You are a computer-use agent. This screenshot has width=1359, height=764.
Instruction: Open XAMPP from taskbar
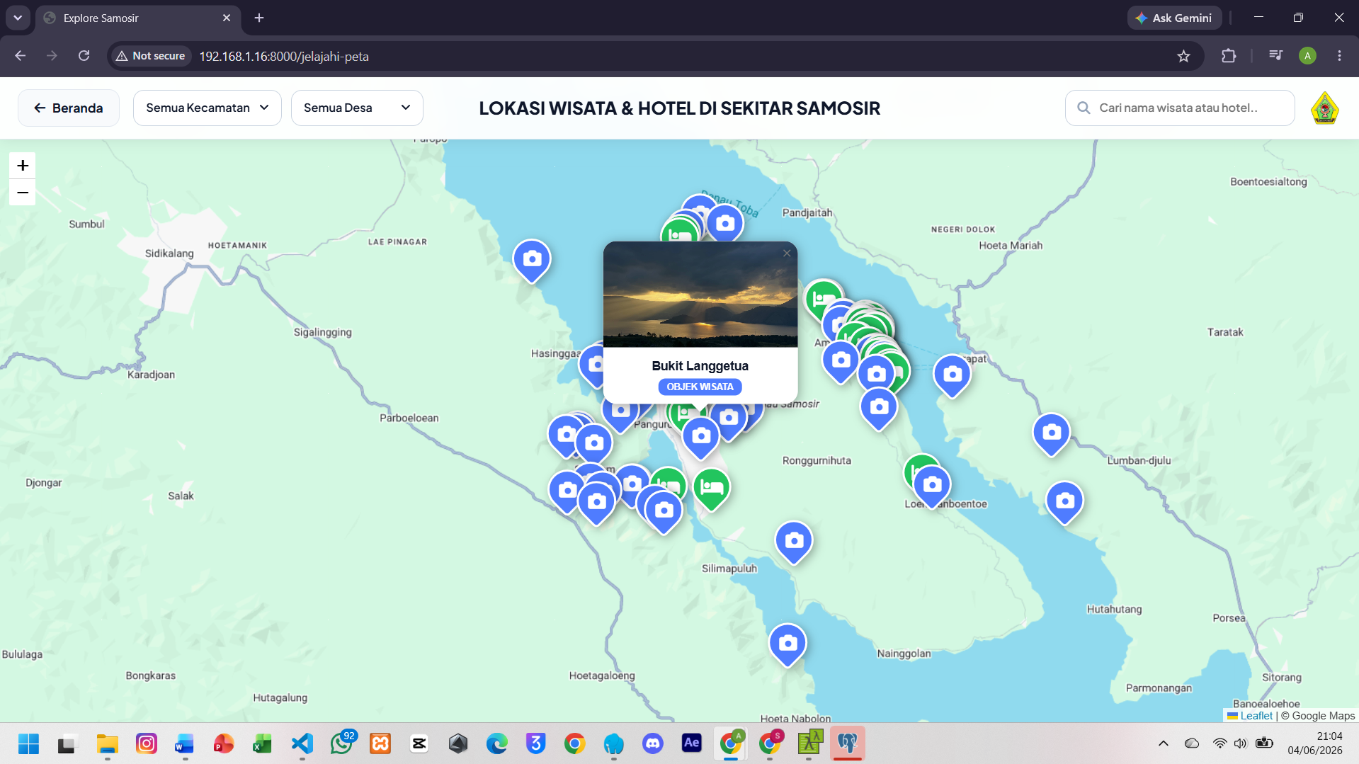click(380, 743)
